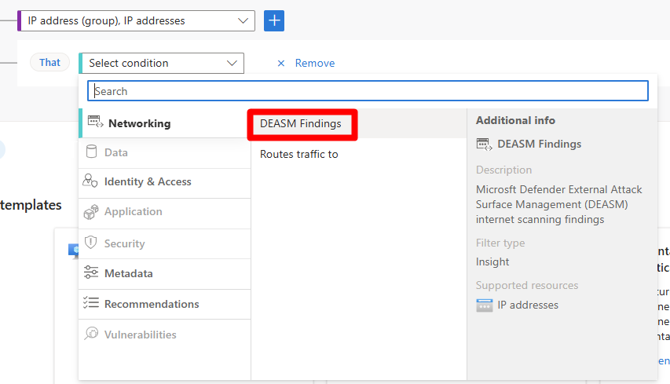The width and height of the screenshot is (670, 384).
Task: Click the Identity & Access icon
Action: pyautogui.click(x=91, y=181)
